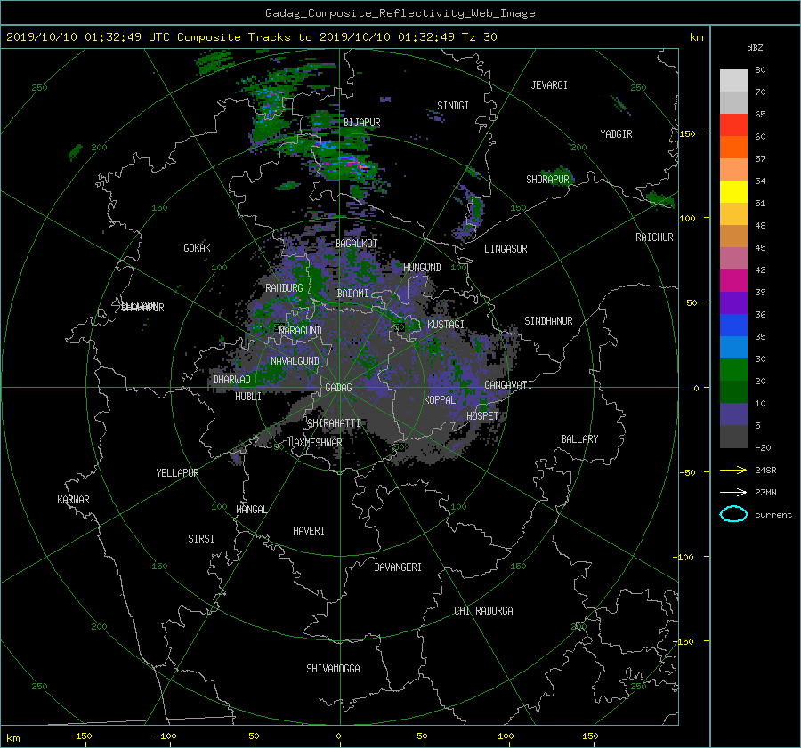Click the -150 tick on bottom km axis
The width and height of the screenshot is (801, 748).
[81, 736]
